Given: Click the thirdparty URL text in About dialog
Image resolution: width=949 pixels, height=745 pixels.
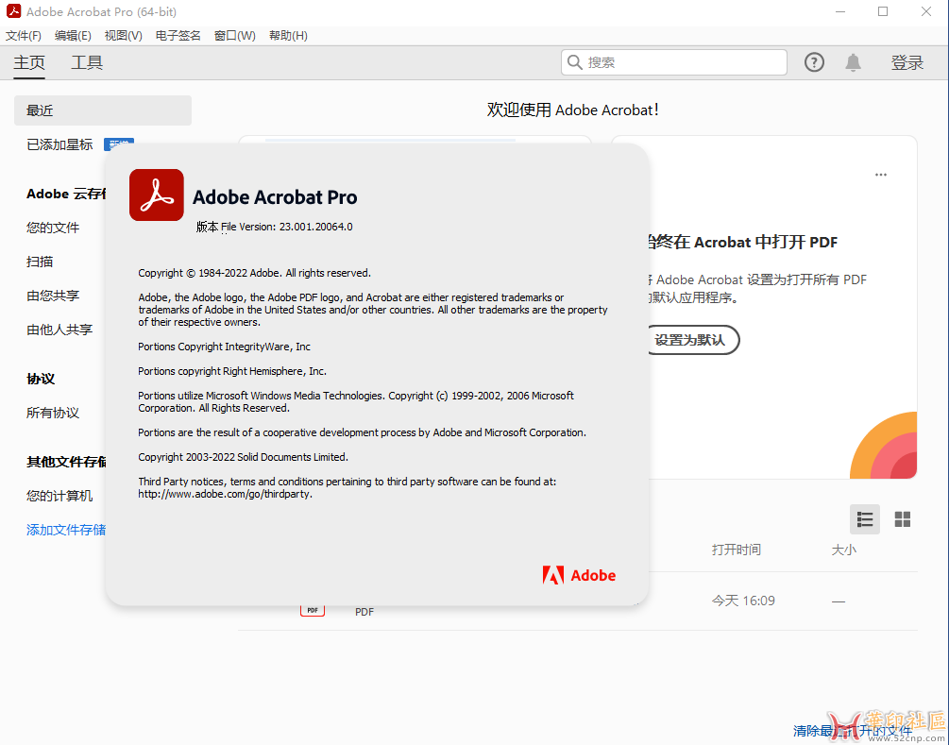Looking at the screenshot, I should 225,494.
